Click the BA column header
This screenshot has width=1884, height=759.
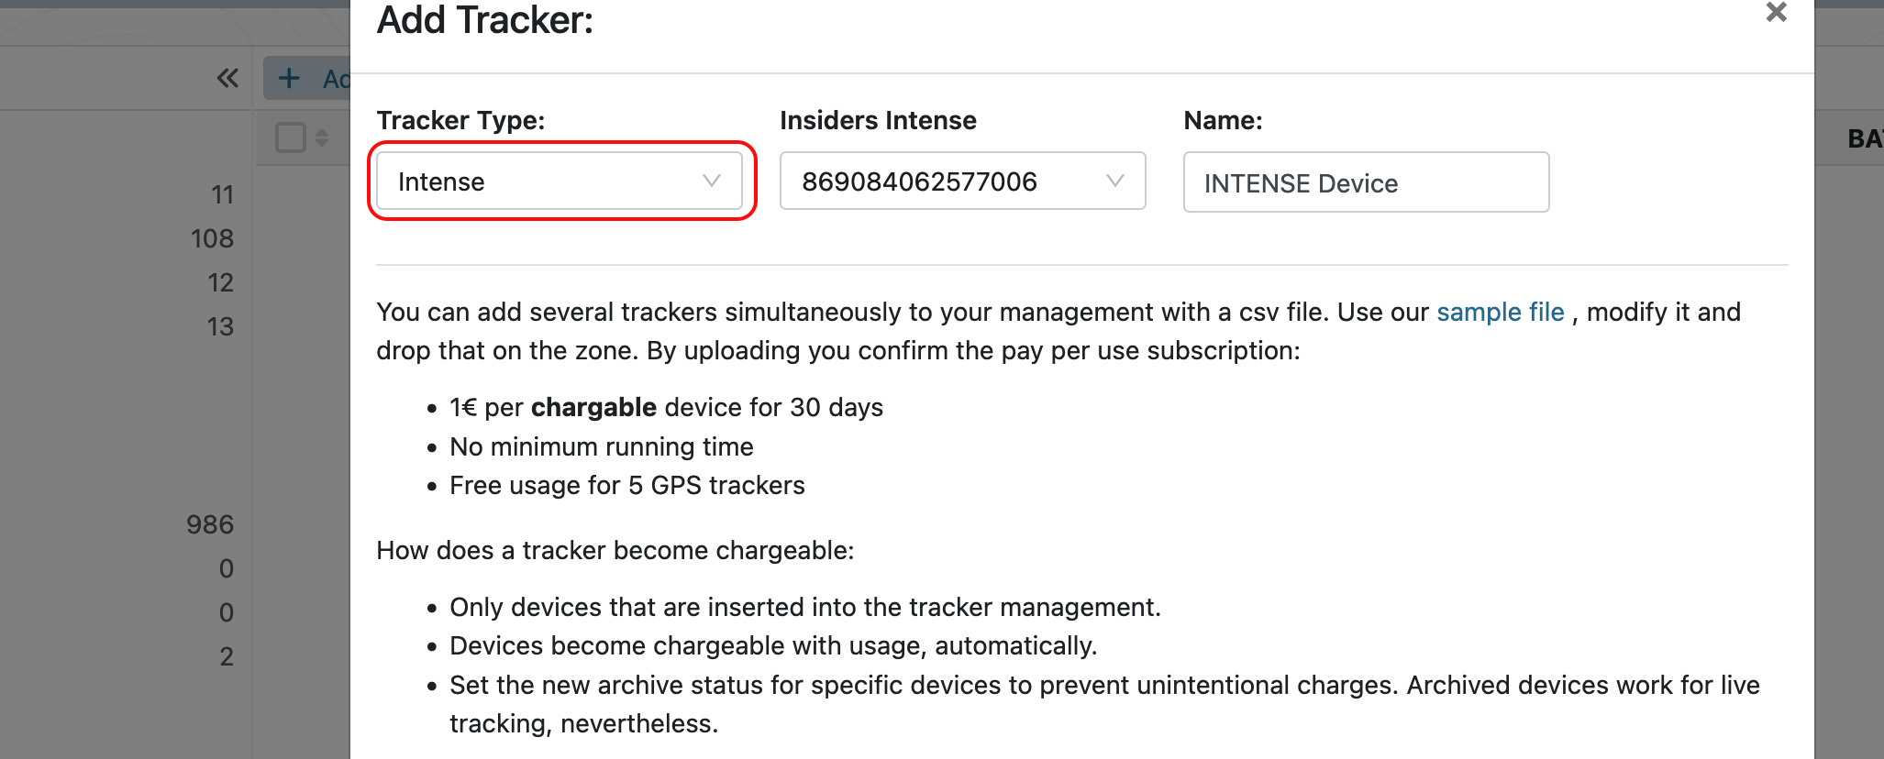(1865, 139)
